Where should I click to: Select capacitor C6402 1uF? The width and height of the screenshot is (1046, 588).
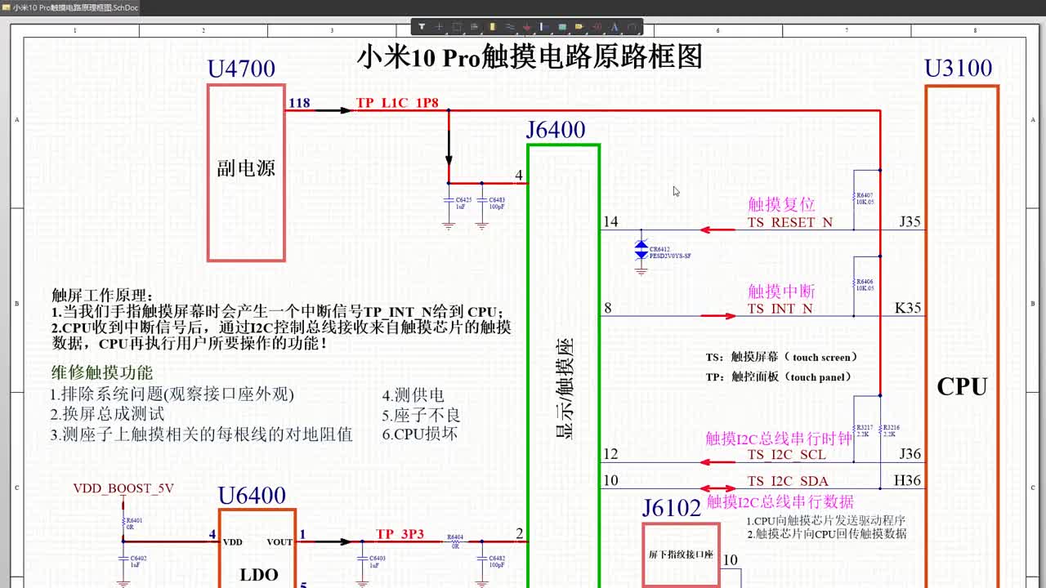tap(133, 561)
